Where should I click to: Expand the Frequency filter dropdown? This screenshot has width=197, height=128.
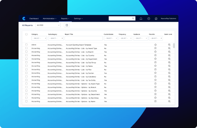pyautogui.click(x=125, y=38)
